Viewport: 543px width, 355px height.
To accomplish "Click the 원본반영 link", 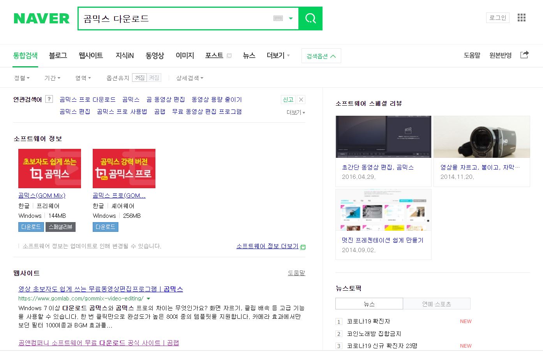I will point(501,55).
